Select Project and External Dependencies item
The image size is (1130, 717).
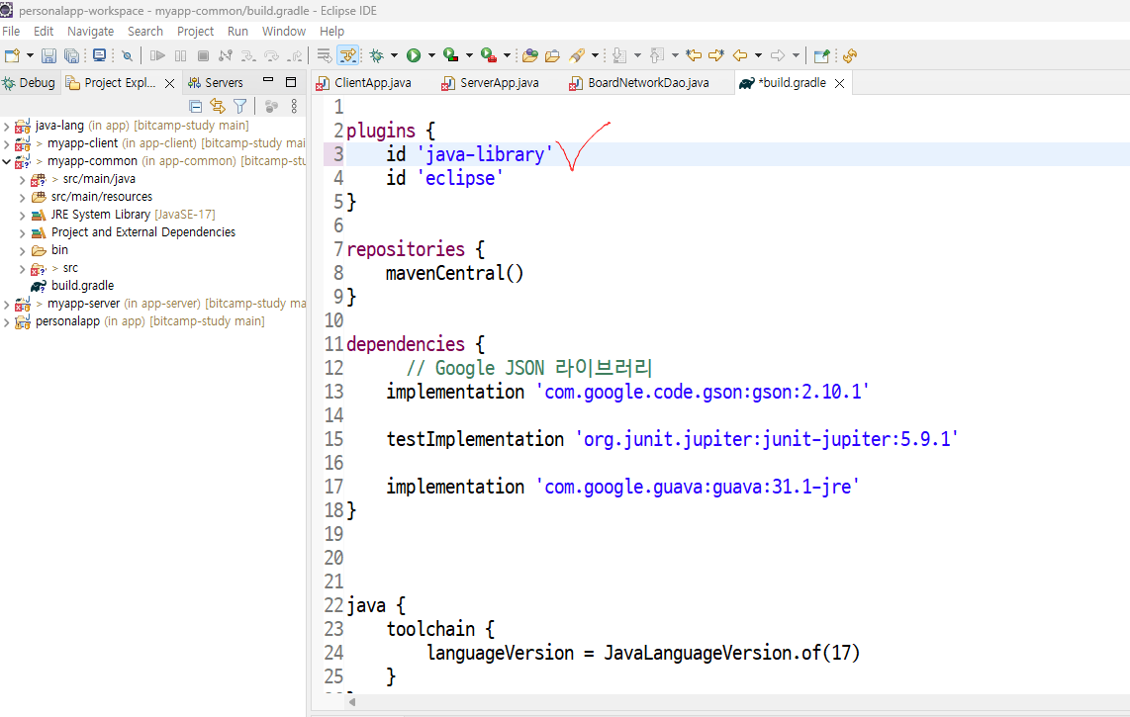click(143, 232)
